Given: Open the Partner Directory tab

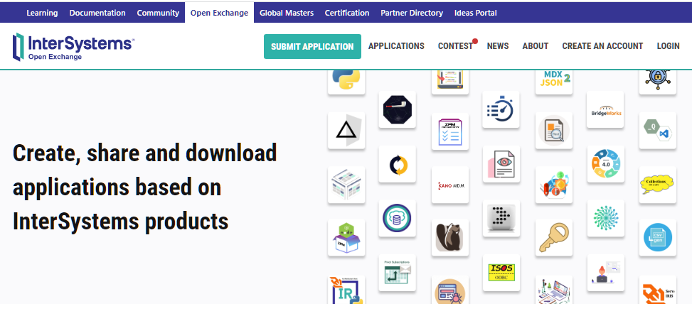Looking at the screenshot, I should (412, 13).
